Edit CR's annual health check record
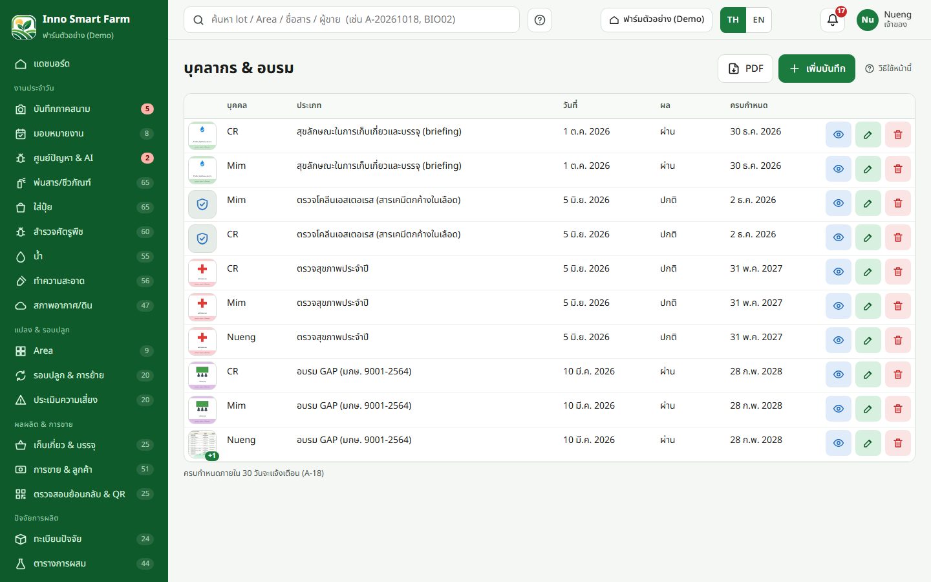The height and width of the screenshot is (582, 931). point(868,272)
